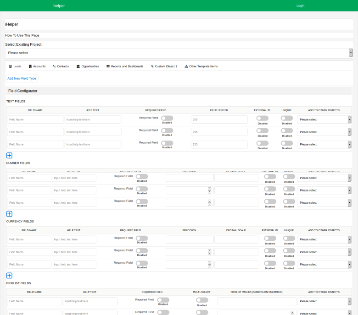Toggle Required Field in first Text Fields row
Screen dimensions: 358x315
167,118
